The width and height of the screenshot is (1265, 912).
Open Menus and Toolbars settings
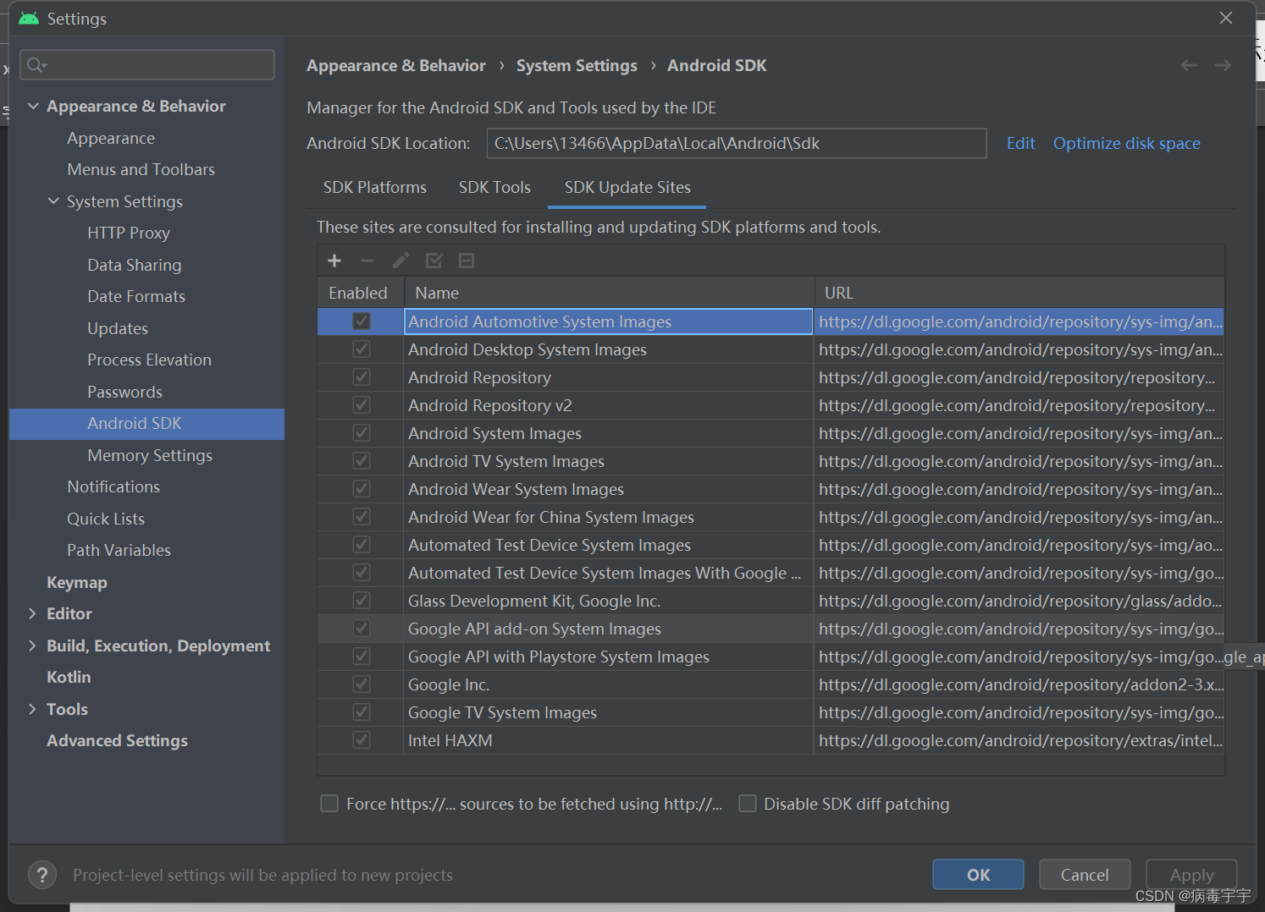(x=141, y=169)
